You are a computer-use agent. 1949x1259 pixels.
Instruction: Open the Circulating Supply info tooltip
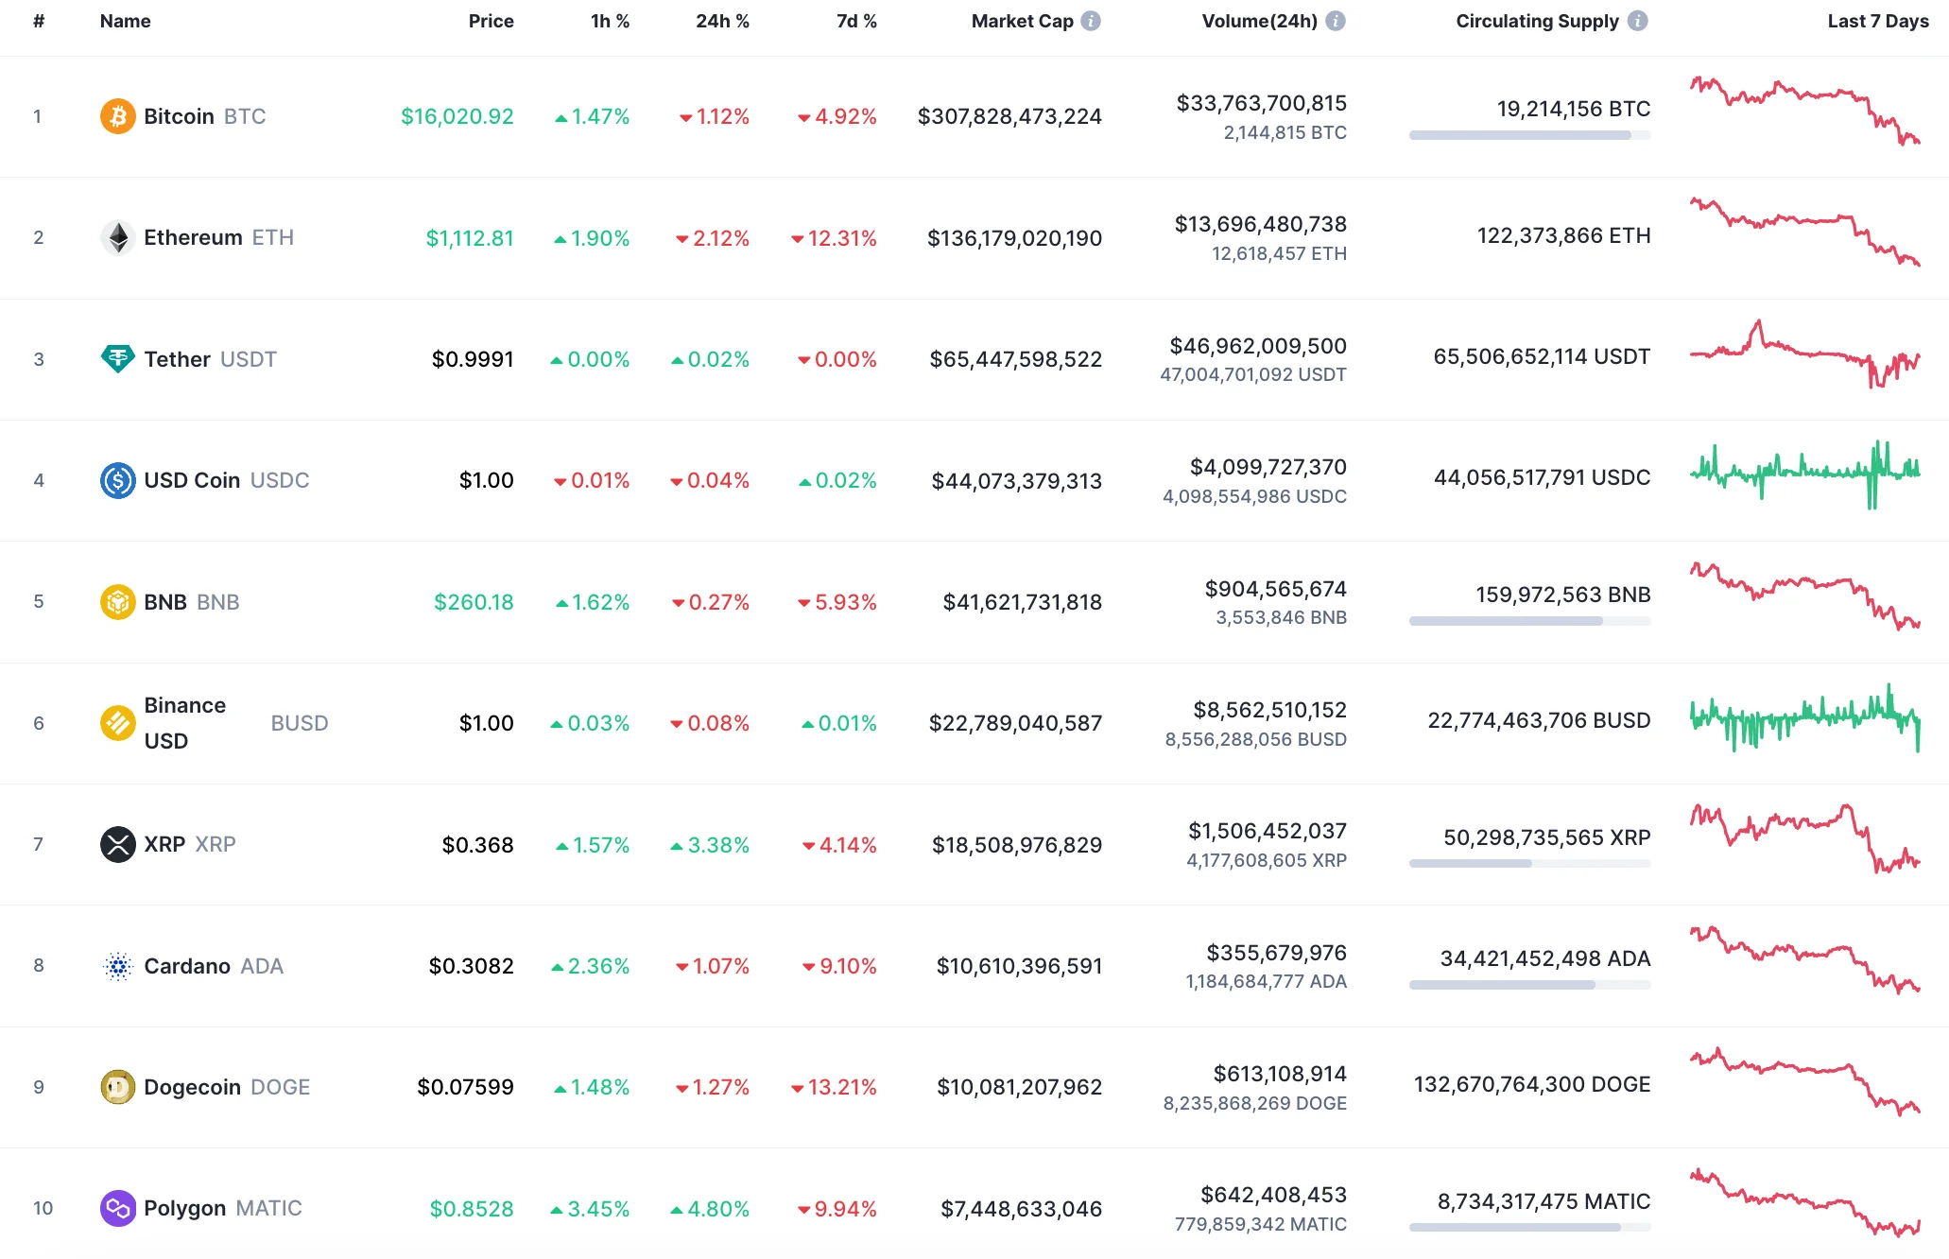pos(1636,21)
